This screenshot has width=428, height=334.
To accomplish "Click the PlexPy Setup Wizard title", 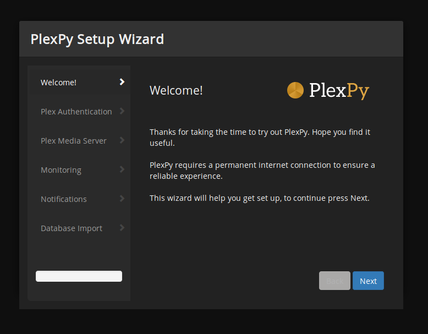I will (x=97, y=39).
